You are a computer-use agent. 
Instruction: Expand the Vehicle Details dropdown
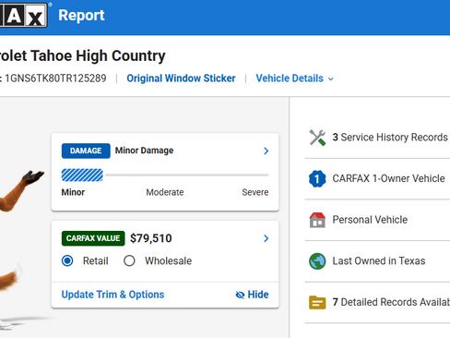click(x=294, y=78)
